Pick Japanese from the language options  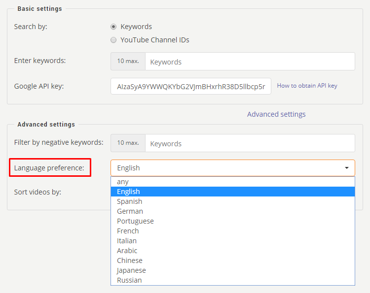233,270
